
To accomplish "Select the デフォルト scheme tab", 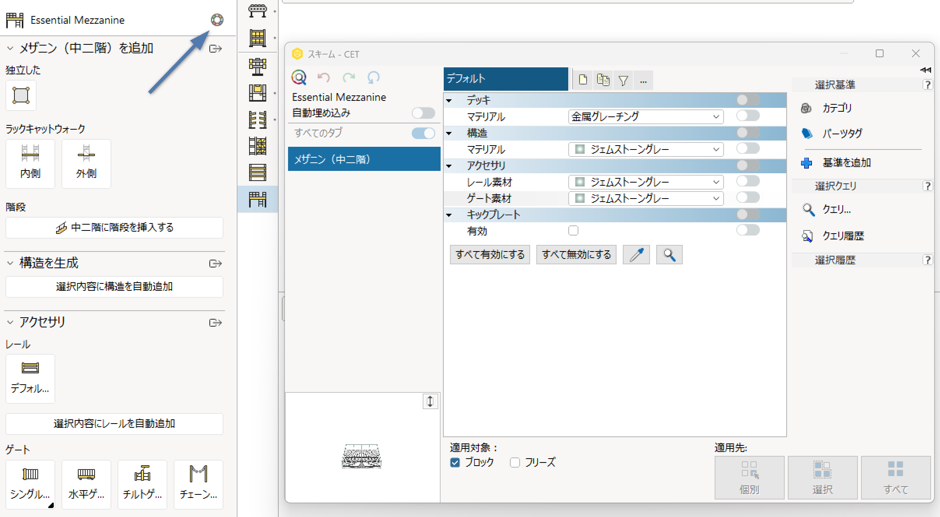I will (x=506, y=79).
